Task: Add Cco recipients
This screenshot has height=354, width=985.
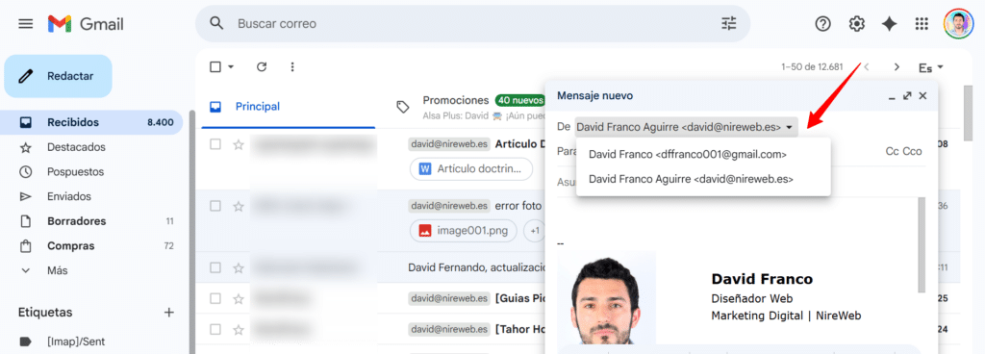Action: pos(912,151)
